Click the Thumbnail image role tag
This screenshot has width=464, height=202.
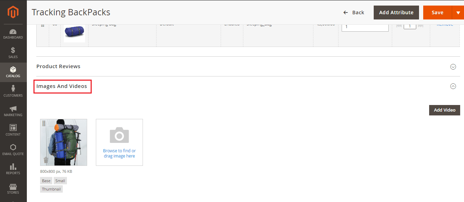pos(52,189)
